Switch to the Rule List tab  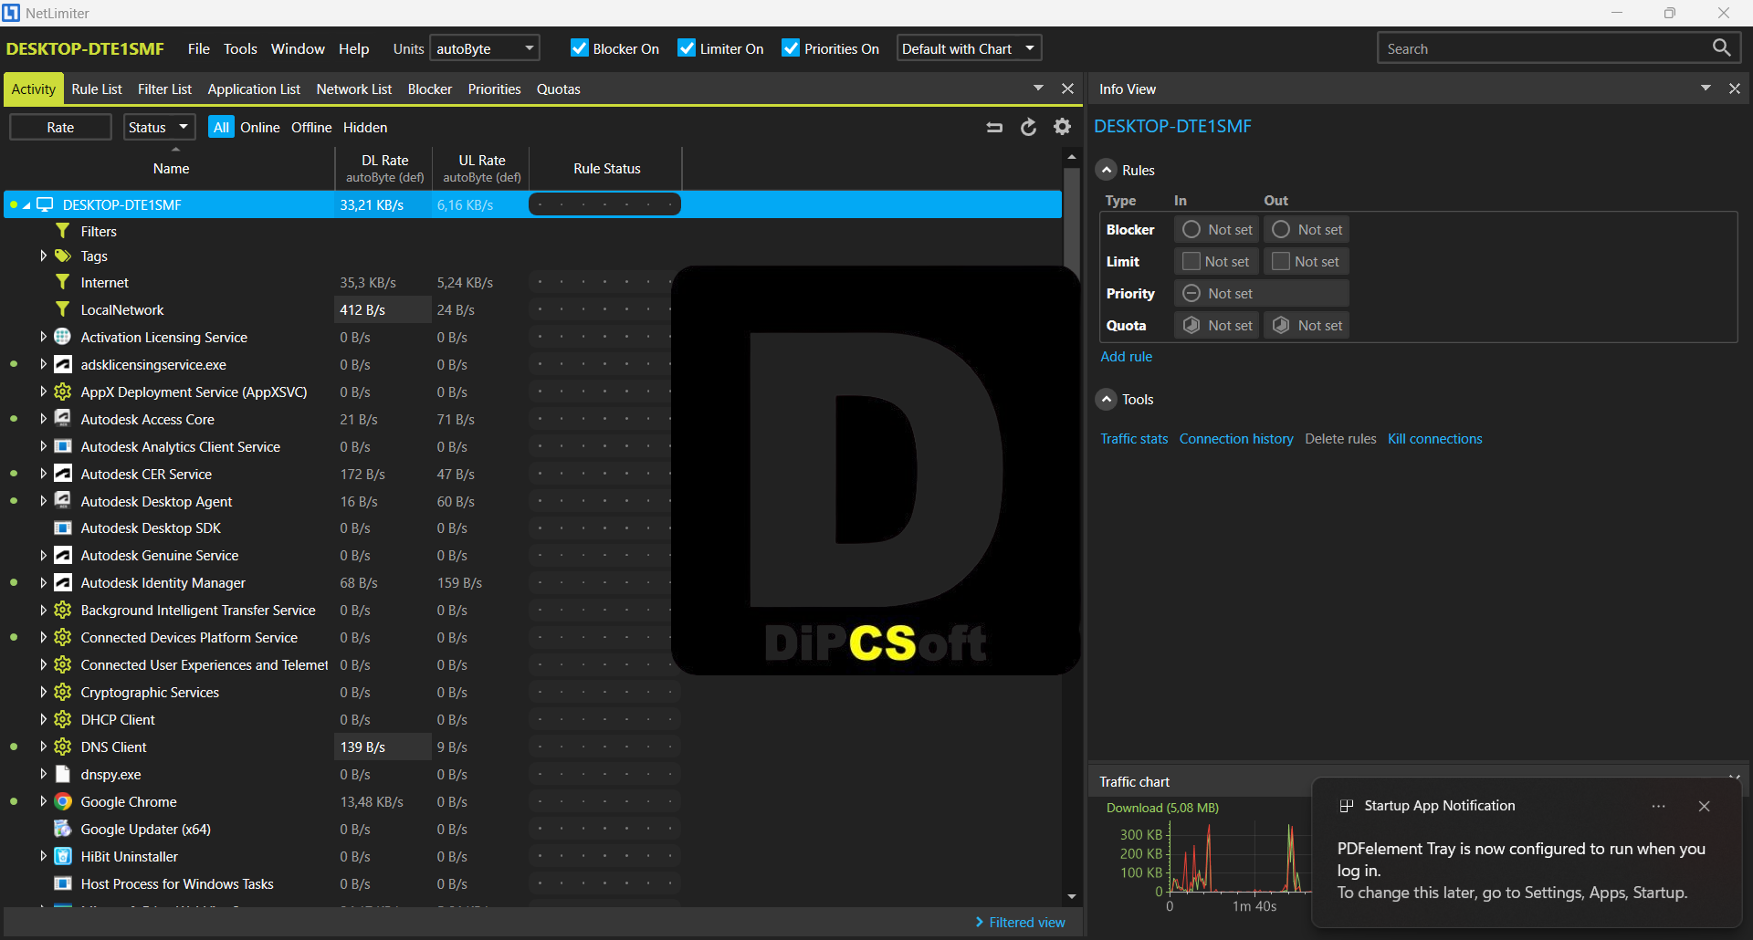(x=97, y=89)
